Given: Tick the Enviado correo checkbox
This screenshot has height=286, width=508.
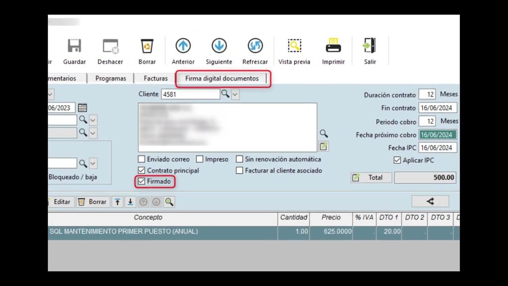Looking at the screenshot, I should pyautogui.click(x=142, y=159).
